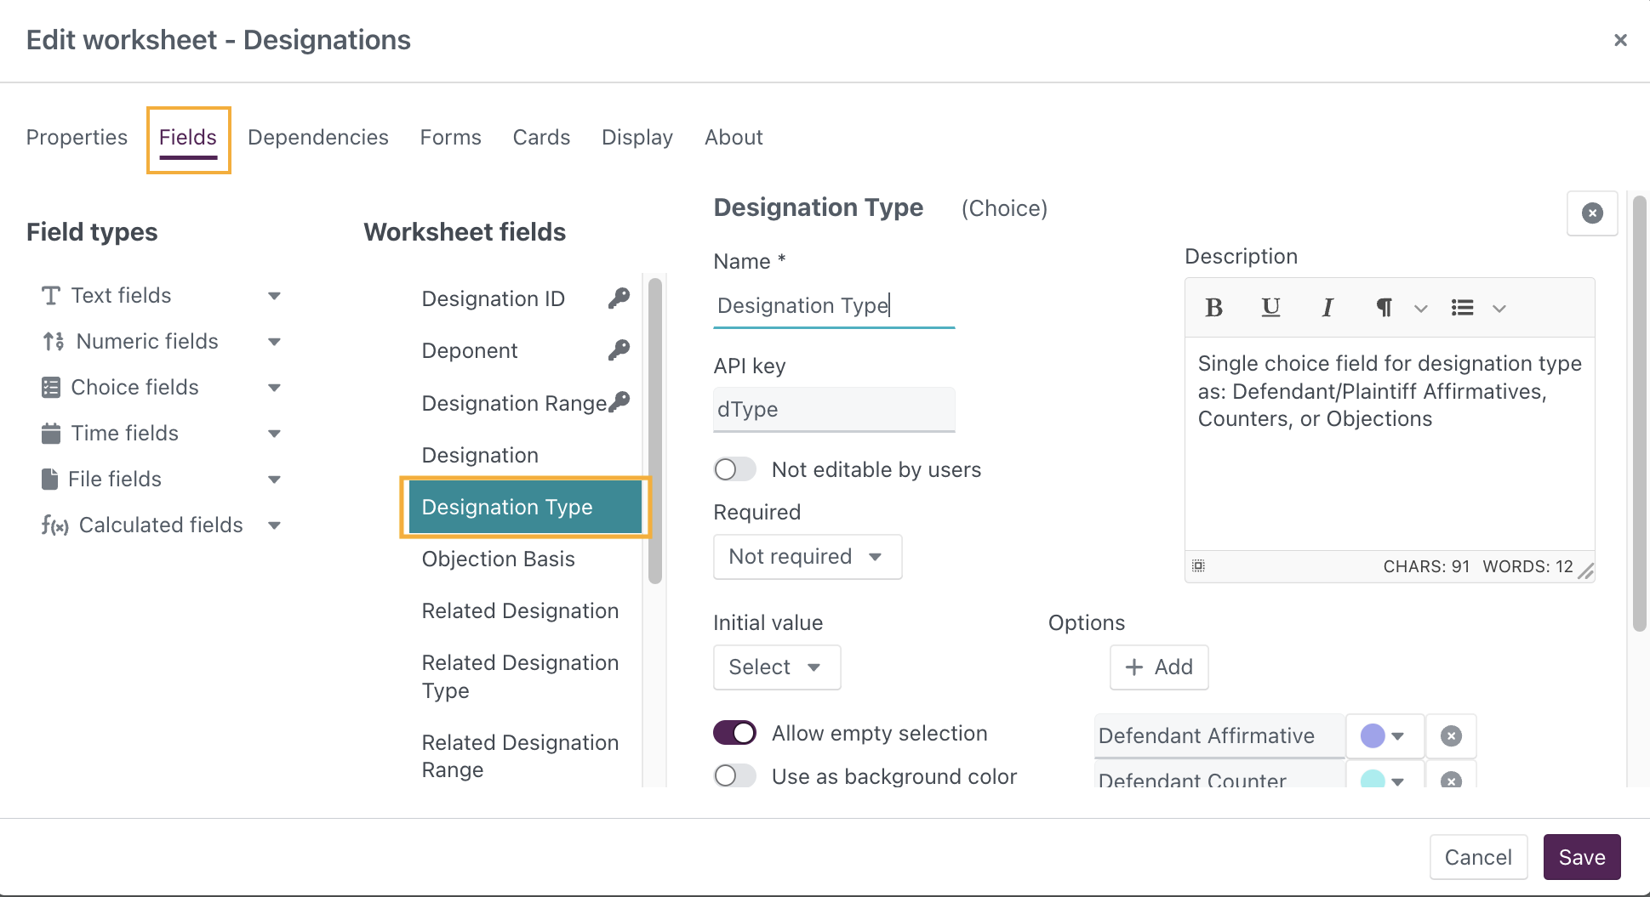Open the Forms tab
Viewport: 1650px width, 897px height.
pos(450,138)
